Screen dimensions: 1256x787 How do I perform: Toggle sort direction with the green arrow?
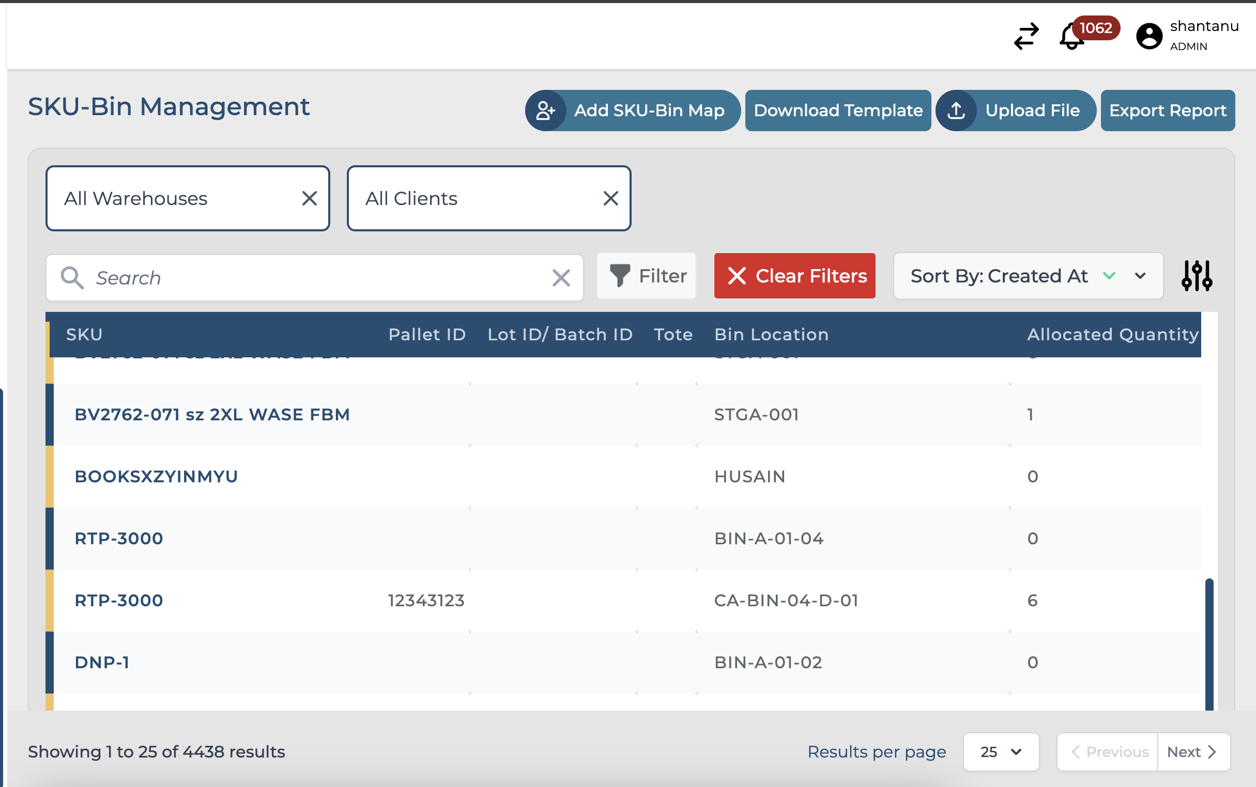1109,276
